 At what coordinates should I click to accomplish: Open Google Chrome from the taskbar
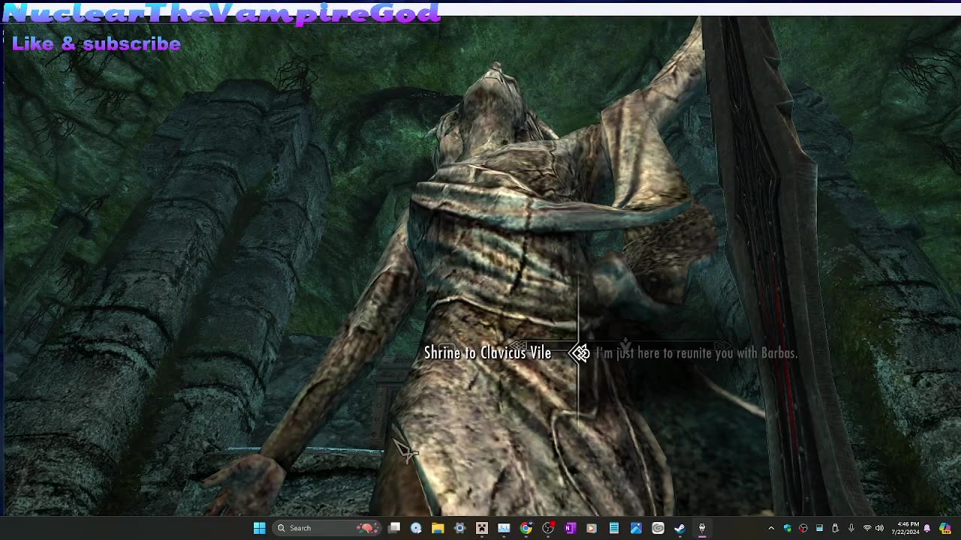[x=526, y=528]
